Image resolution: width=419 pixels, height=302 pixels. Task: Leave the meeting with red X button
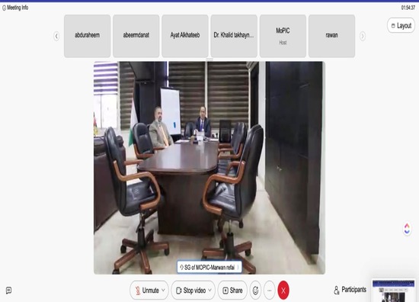click(283, 291)
